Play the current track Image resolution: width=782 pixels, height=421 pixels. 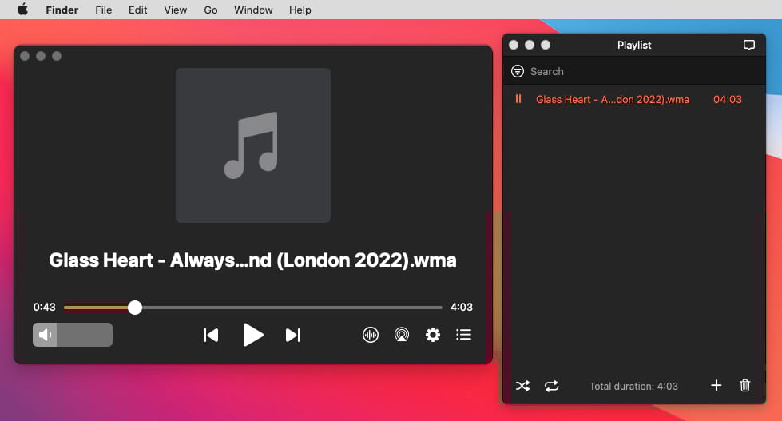coord(253,335)
